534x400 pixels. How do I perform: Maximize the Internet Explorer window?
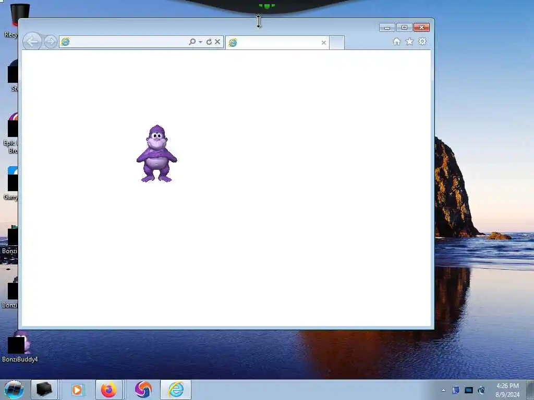[404, 28]
